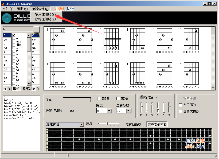Viewport: 219px width, 159px height.
Task: Open the 文件 menu
Action: tap(8, 9)
